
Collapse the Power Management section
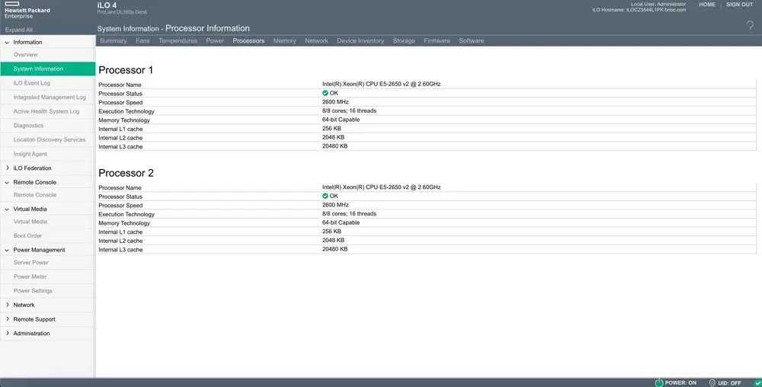pyautogui.click(x=7, y=250)
